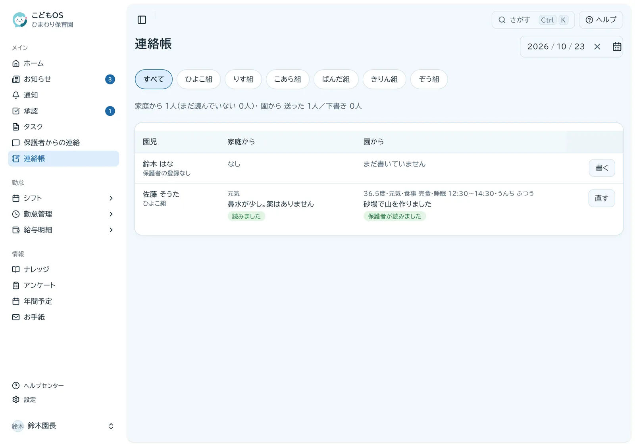Open お手紙 letters page

(x=63, y=317)
